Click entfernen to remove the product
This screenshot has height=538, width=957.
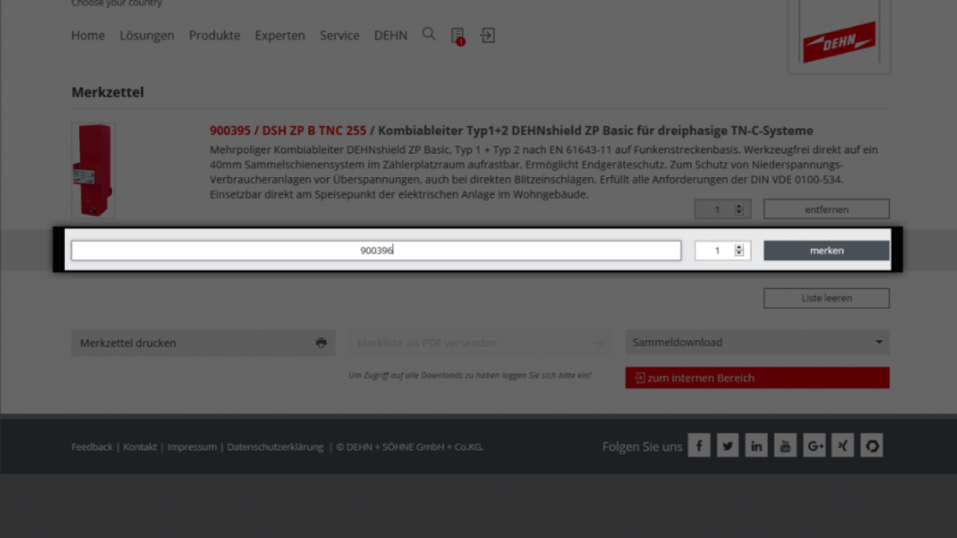pos(826,209)
